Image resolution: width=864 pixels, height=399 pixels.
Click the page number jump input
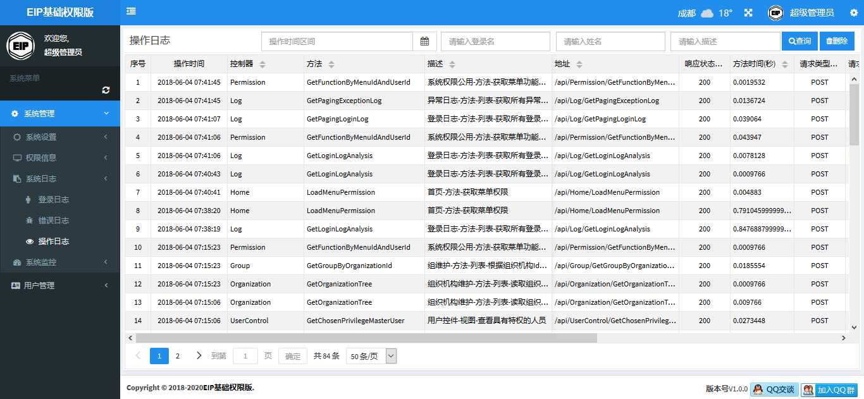[245, 356]
